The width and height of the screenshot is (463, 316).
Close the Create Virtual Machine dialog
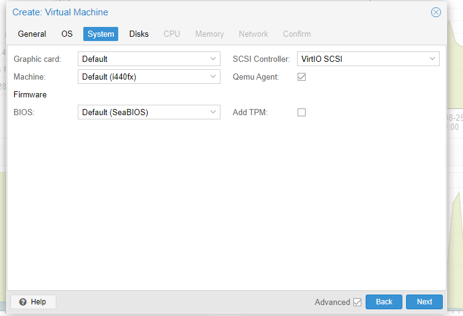(x=436, y=12)
